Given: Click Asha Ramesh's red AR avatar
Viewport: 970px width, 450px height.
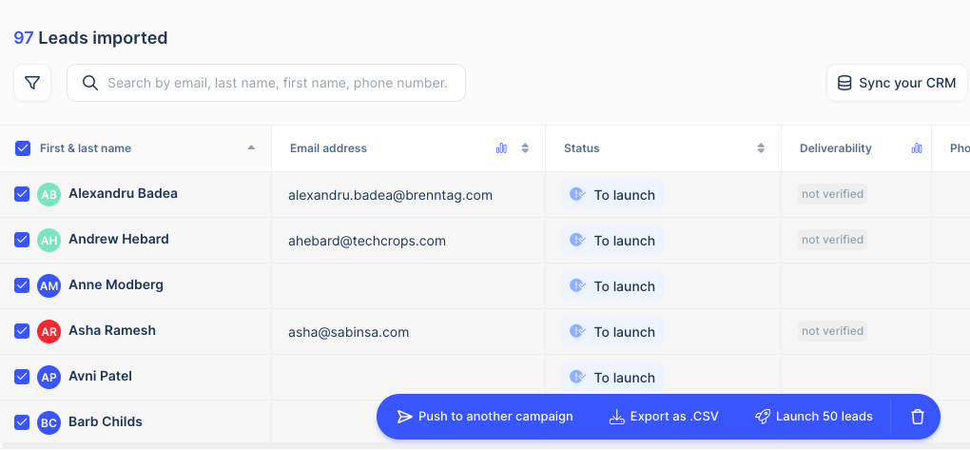Looking at the screenshot, I should [48, 331].
